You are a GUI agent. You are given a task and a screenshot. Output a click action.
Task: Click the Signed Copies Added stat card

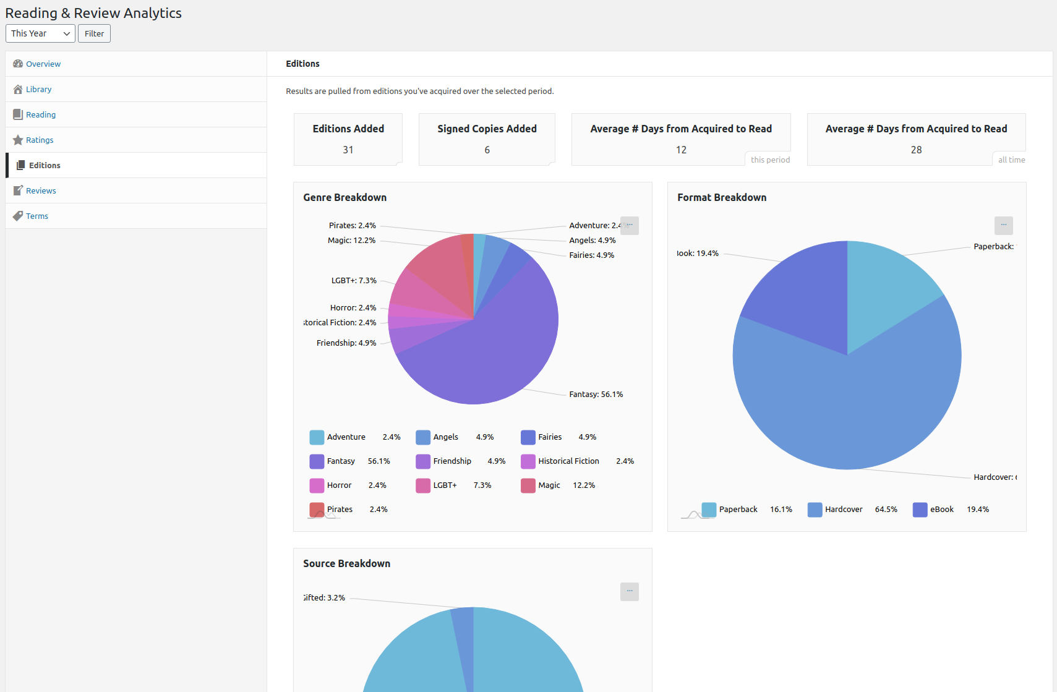487,139
